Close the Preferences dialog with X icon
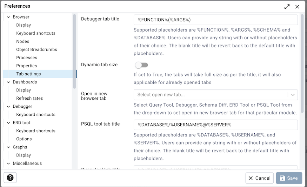 coord(297,7)
